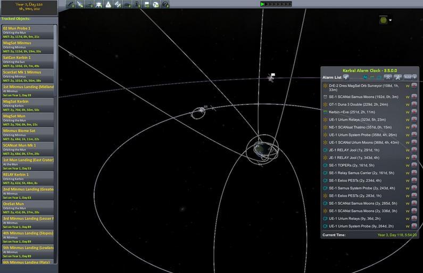This screenshot has height=273, width=423.
Task: Collapse the Kerbal Alarm Clock window with the up-chevron
Action: (388, 77)
